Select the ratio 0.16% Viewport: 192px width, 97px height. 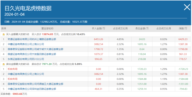(x=164, y=59)
